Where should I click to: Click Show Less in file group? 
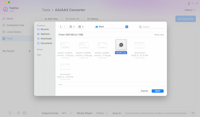(x=159, y=35)
